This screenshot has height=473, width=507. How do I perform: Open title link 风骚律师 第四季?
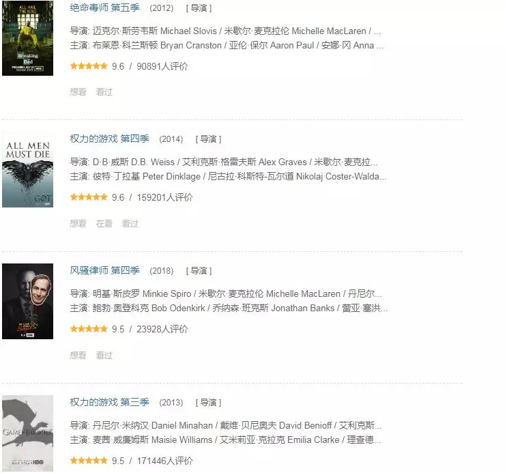[x=105, y=270]
